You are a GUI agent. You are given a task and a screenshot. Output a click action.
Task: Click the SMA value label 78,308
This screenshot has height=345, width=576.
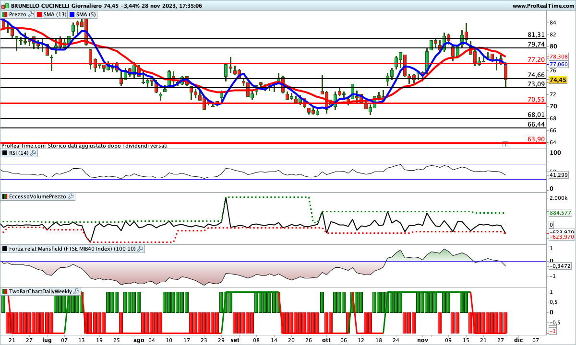click(558, 56)
